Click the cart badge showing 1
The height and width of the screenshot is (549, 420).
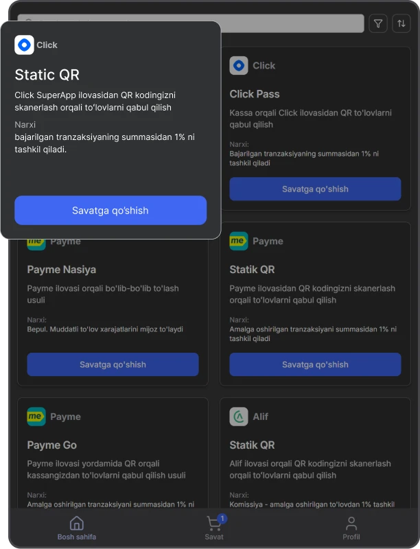tap(222, 518)
